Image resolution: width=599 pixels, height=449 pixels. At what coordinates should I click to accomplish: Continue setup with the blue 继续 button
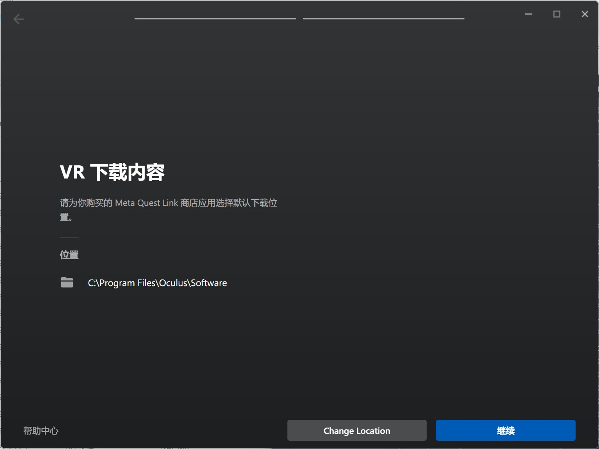(x=505, y=430)
